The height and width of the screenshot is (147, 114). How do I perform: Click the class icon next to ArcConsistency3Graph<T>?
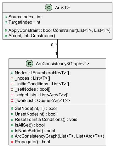tap(29, 64)
